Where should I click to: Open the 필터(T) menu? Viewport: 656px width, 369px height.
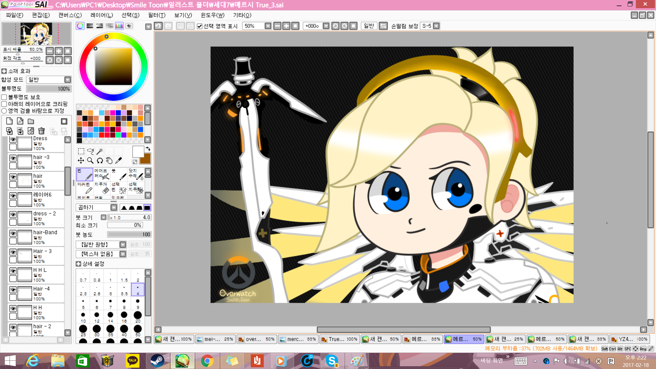click(x=156, y=15)
